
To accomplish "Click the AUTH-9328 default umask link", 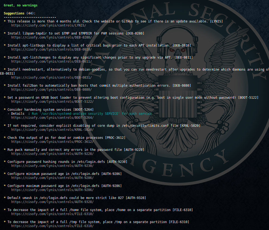I will 52,202.
